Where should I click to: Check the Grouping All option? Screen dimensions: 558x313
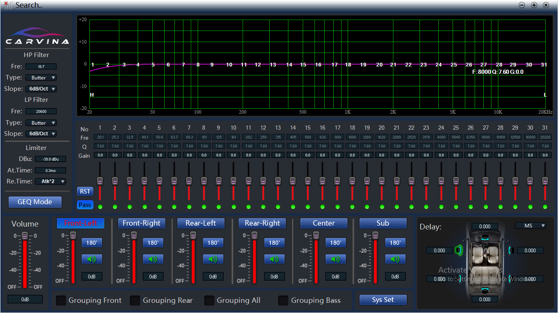coord(209,300)
